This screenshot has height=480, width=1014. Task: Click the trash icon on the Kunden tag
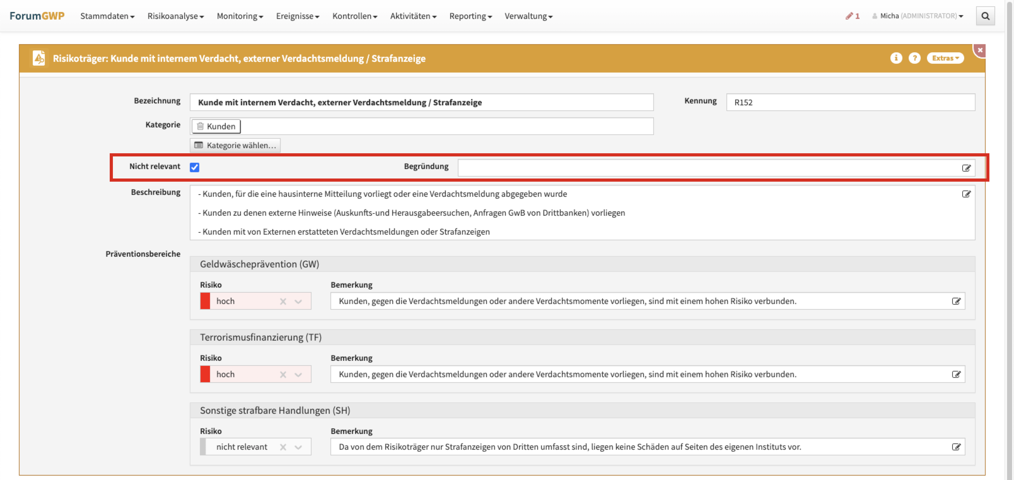pyautogui.click(x=200, y=126)
